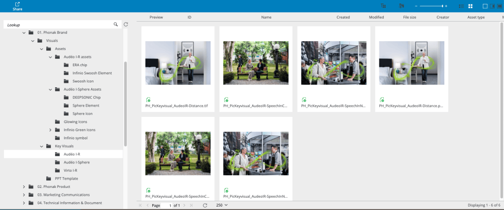Sort by the Created column header
The width and height of the screenshot is (504, 210).
[343, 17]
